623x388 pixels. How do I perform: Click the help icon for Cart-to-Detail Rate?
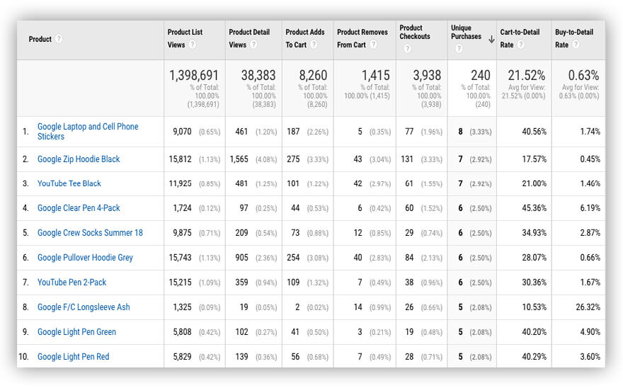point(521,45)
